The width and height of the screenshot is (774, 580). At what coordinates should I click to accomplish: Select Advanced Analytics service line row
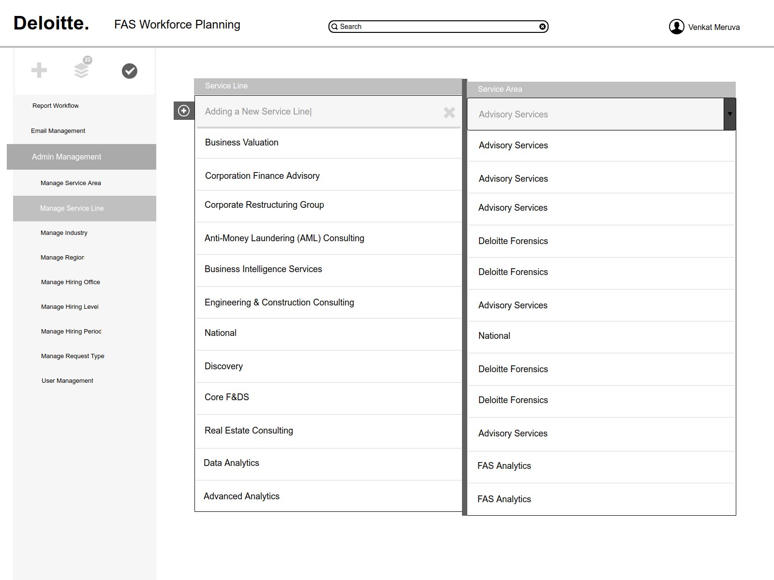coord(329,496)
